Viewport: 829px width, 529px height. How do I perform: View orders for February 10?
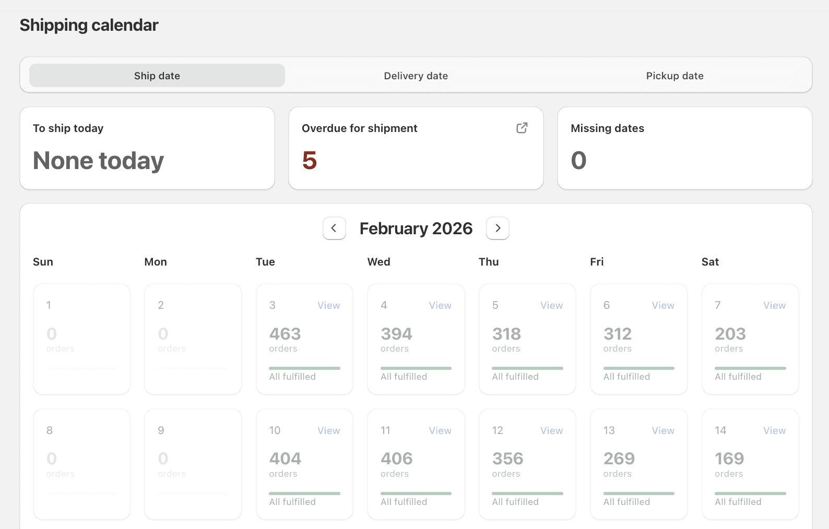pos(329,430)
